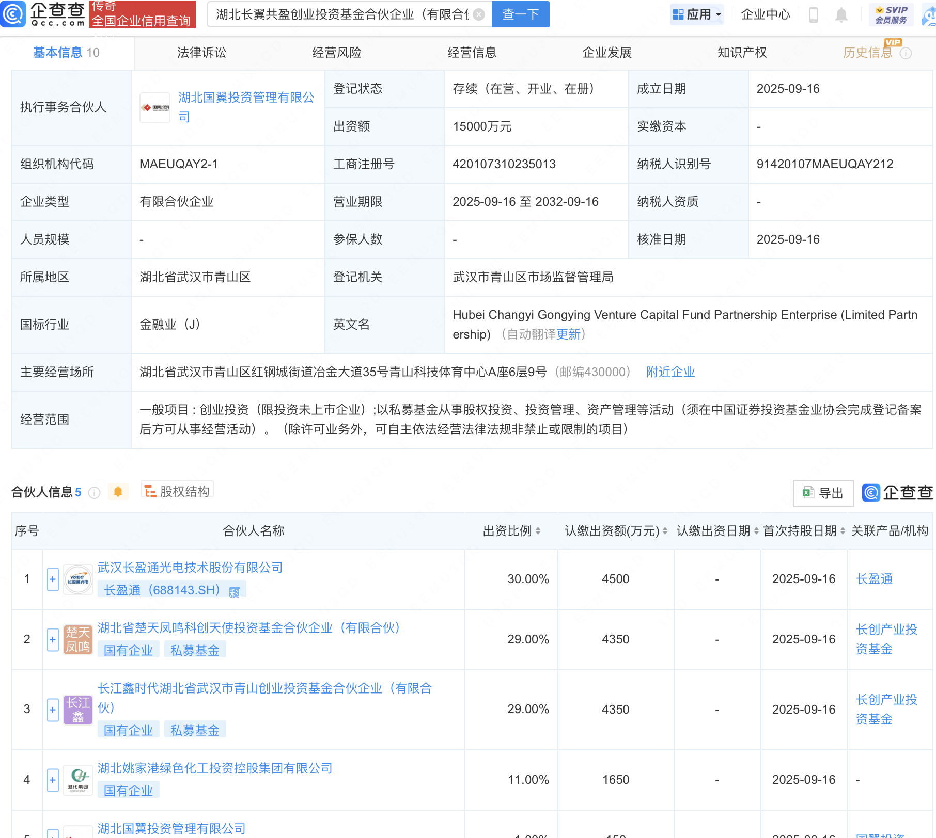Switch to the 法律诉讼 tab

tap(201, 53)
